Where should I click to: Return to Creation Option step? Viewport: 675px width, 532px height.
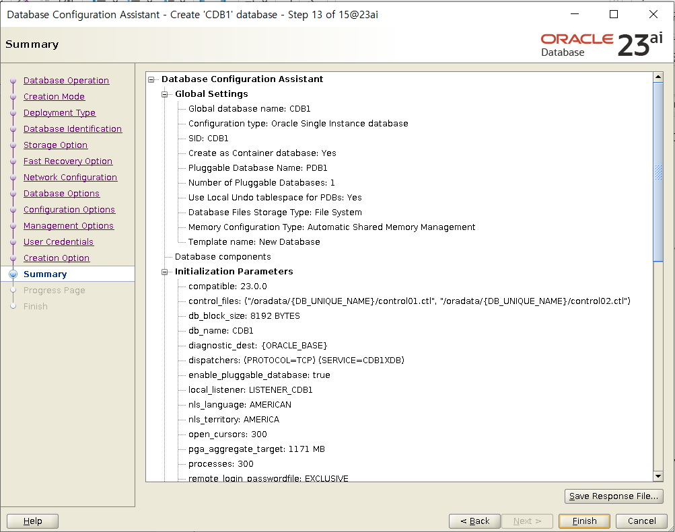57,258
